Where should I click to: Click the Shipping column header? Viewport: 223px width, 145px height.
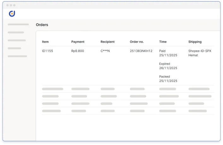coord(195,42)
